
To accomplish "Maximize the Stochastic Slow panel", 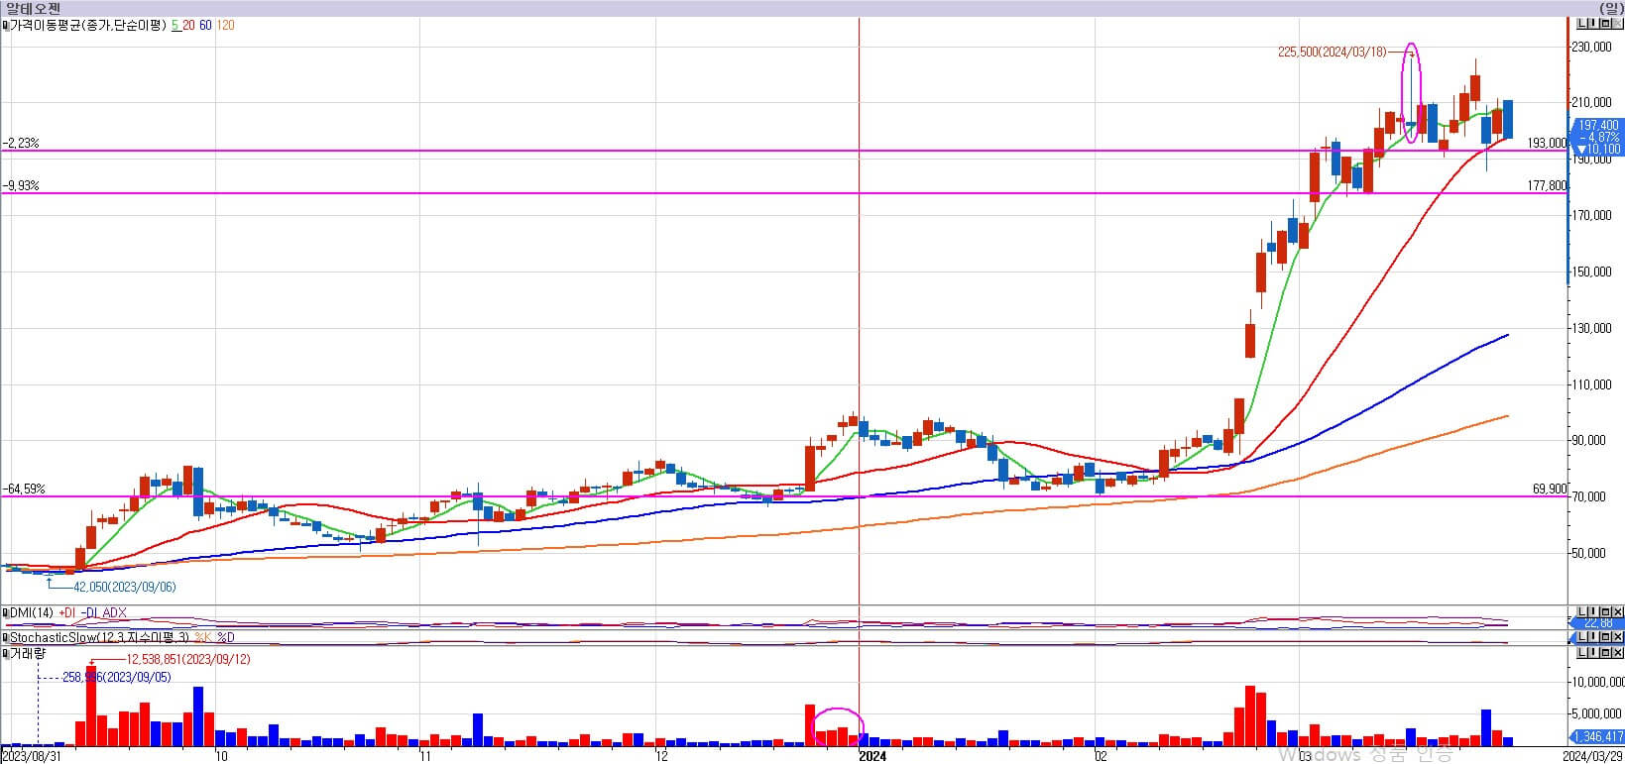I will click(x=1606, y=636).
